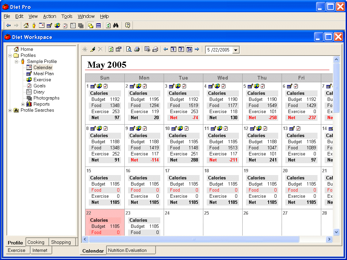Click the Export list icon in calendar toolbar
Screen dimensions: 347x260
coord(147,49)
